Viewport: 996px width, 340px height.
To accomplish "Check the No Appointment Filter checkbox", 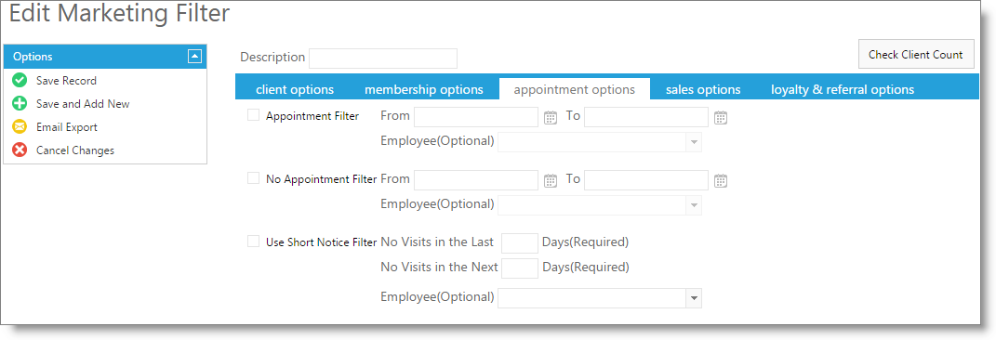I will click(x=254, y=178).
